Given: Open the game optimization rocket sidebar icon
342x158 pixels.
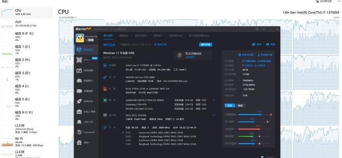Looking at the screenshot, I should [79, 101].
